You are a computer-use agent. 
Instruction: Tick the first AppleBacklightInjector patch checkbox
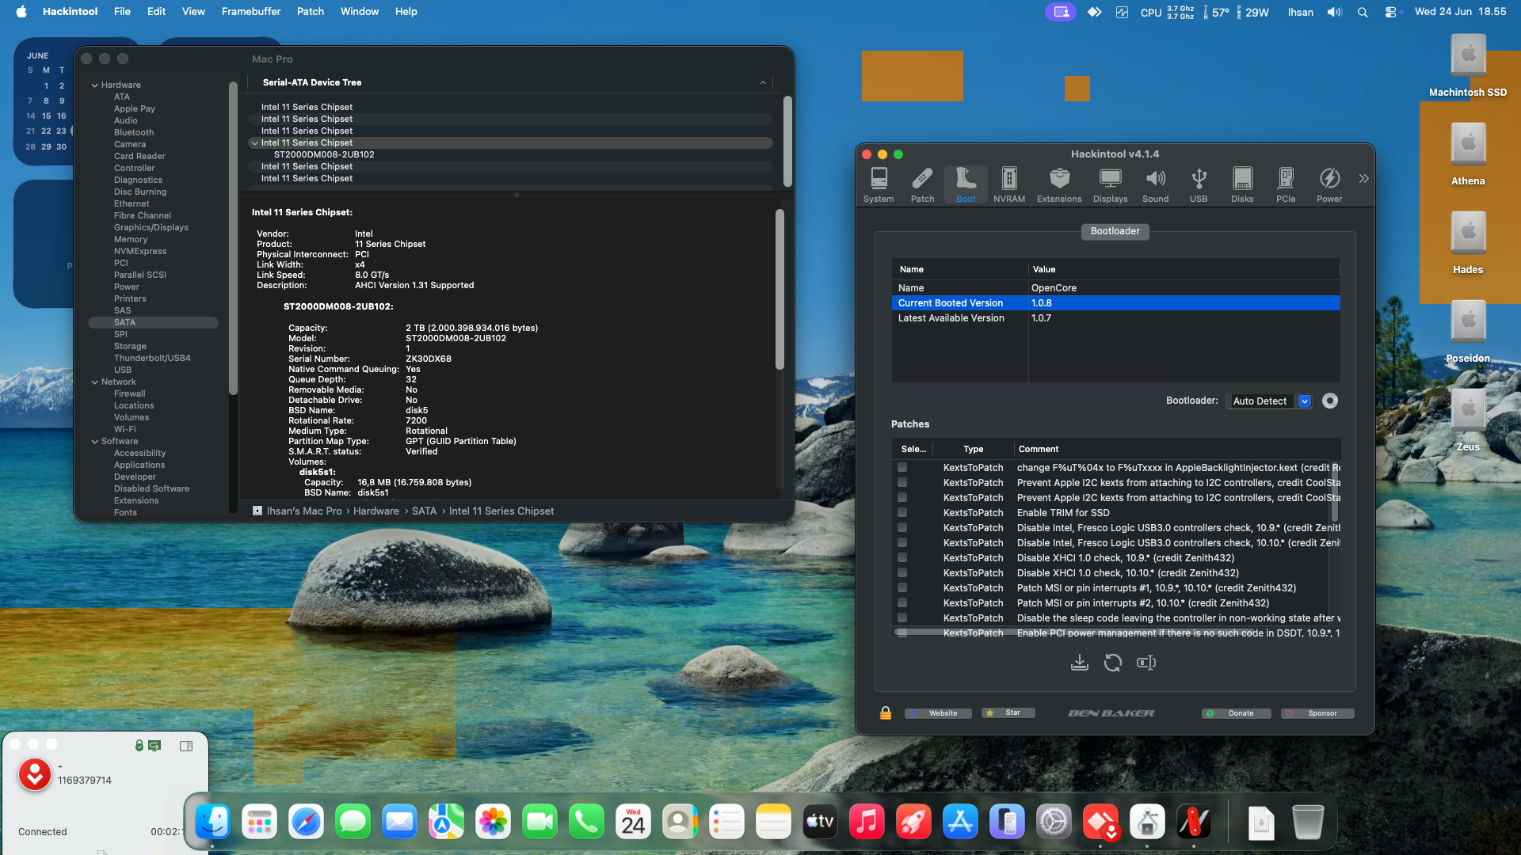point(902,467)
